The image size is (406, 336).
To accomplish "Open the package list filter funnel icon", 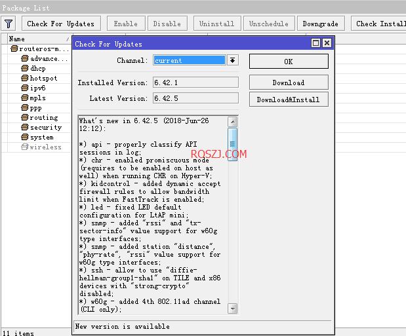I will coord(9,24).
